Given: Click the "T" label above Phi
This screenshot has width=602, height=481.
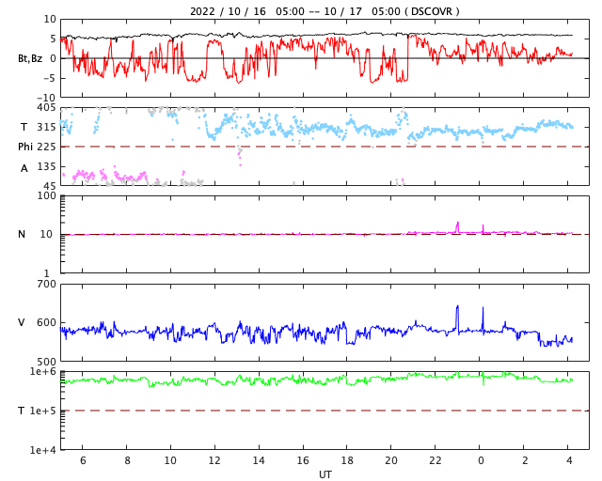Looking at the screenshot, I should coord(24,127).
